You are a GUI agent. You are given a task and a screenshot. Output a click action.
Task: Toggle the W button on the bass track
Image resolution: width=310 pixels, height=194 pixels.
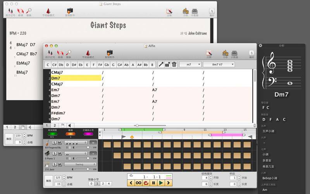pos(93,142)
